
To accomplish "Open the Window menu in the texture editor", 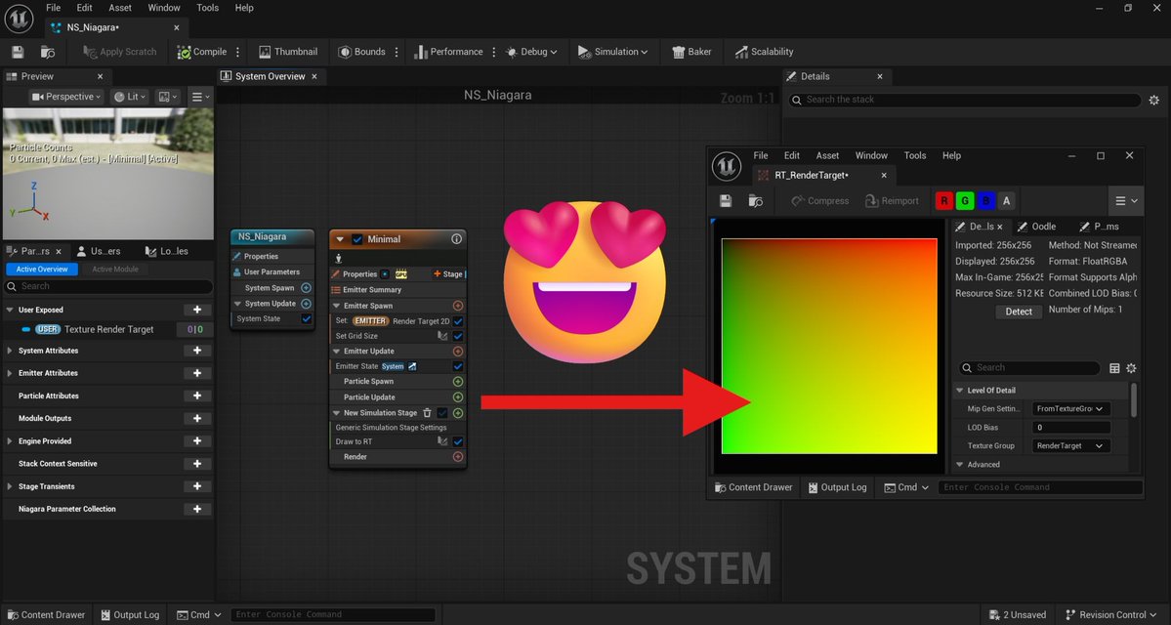I will click(x=870, y=155).
